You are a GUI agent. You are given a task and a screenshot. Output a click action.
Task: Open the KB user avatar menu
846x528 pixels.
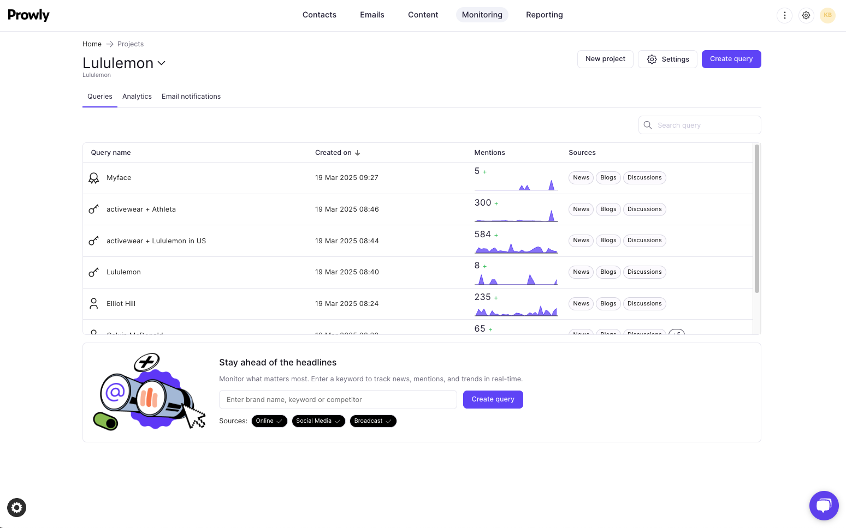[x=828, y=15]
